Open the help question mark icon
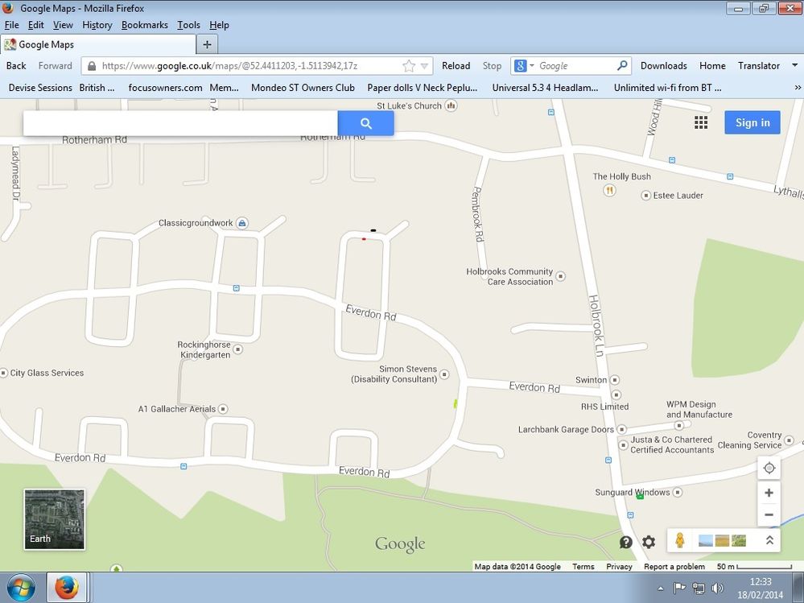804x603 pixels. pos(625,542)
